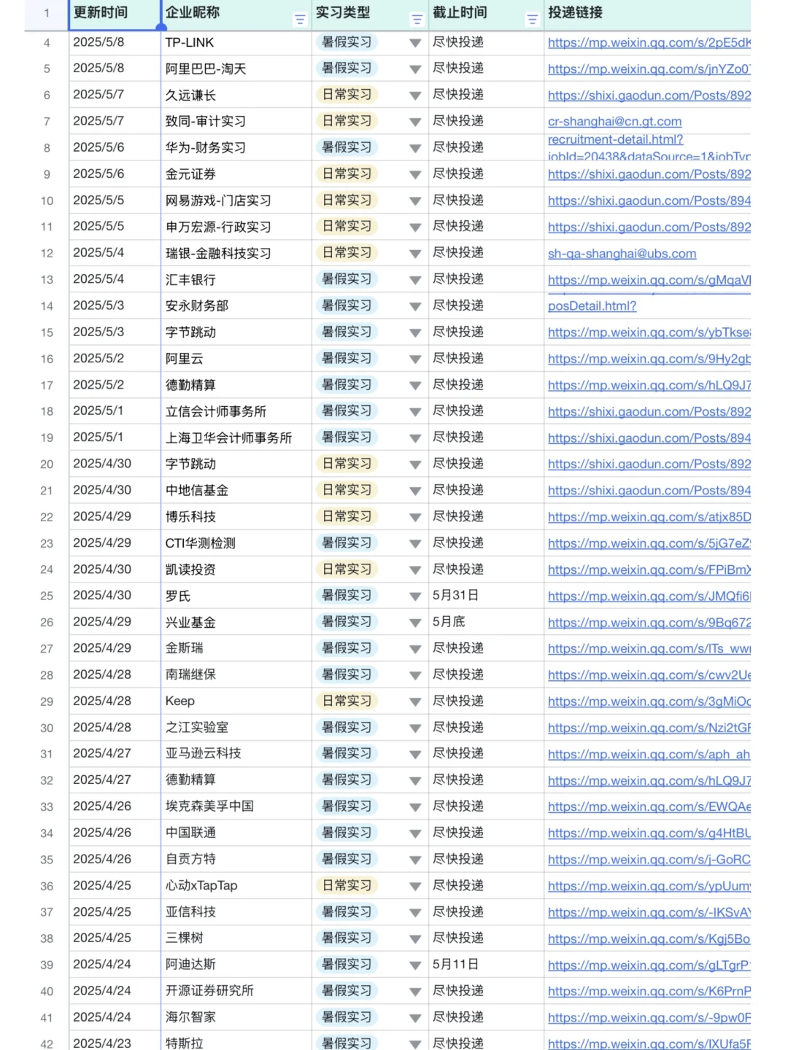The height and width of the screenshot is (1050, 788).
Task: Select company cell 自贡方特
Action: point(236,860)
